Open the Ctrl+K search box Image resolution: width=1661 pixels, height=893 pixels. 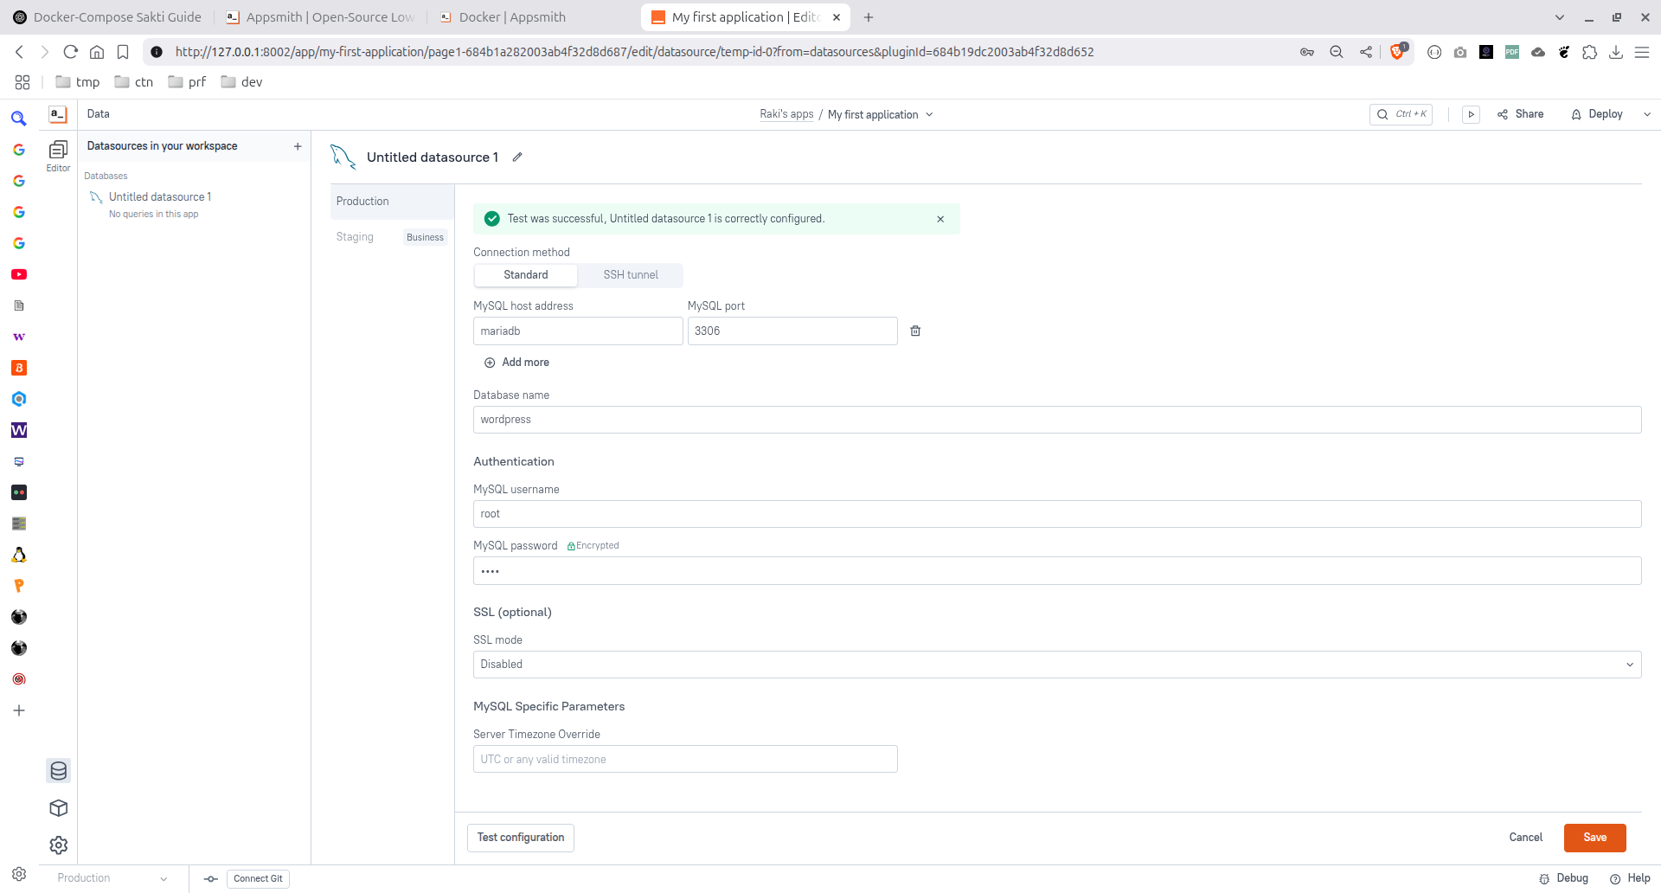(x=1401, y=114)
